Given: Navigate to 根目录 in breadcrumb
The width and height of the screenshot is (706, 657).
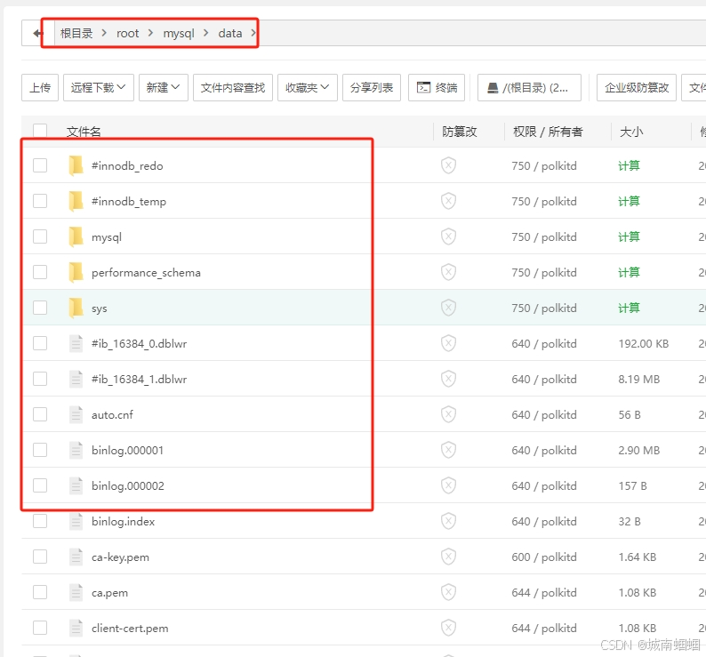Looking at the screenshot, I should coord(76,33).
